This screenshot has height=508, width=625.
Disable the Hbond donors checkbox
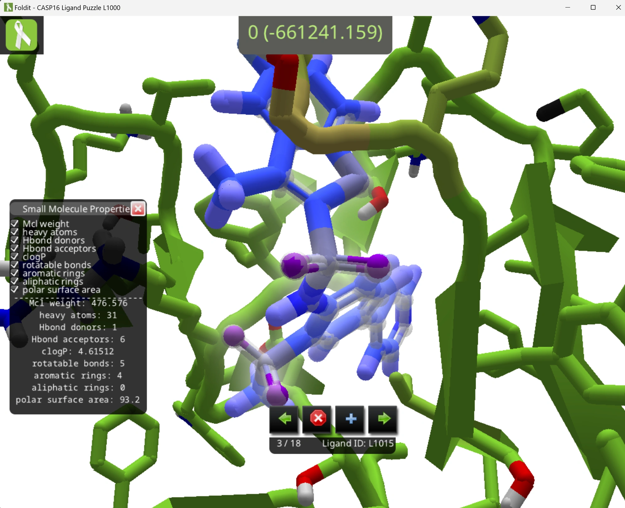15,240
